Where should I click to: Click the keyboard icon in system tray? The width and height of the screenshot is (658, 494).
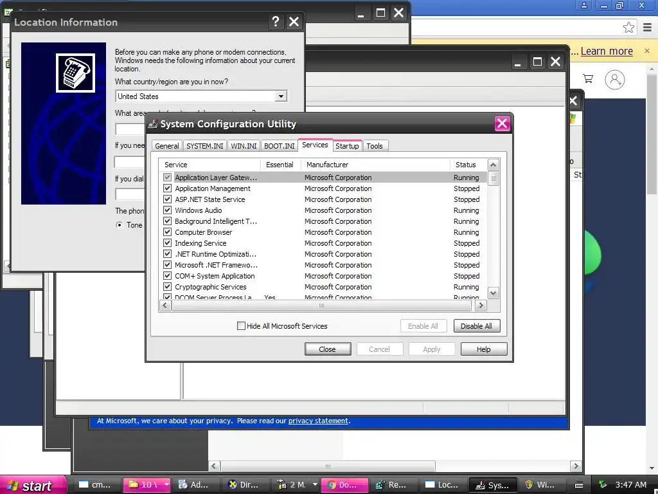[579, 485]
